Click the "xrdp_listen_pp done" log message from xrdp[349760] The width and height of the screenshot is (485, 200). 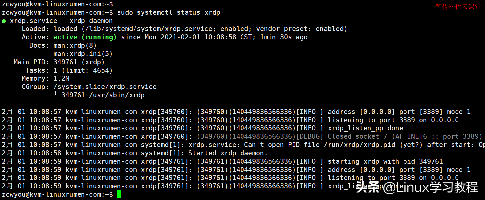click(x=365, y=128)
